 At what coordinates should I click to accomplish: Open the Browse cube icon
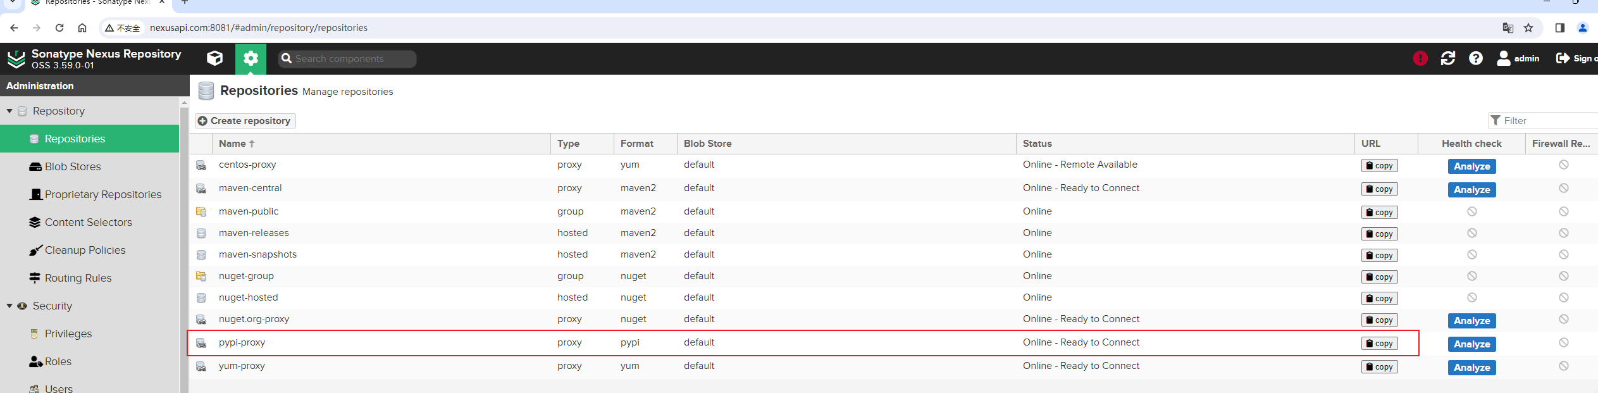click(x=215, y=58)
